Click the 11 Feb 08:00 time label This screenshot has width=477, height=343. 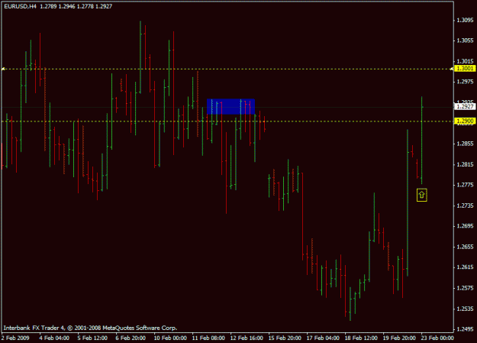pos(208,338)
